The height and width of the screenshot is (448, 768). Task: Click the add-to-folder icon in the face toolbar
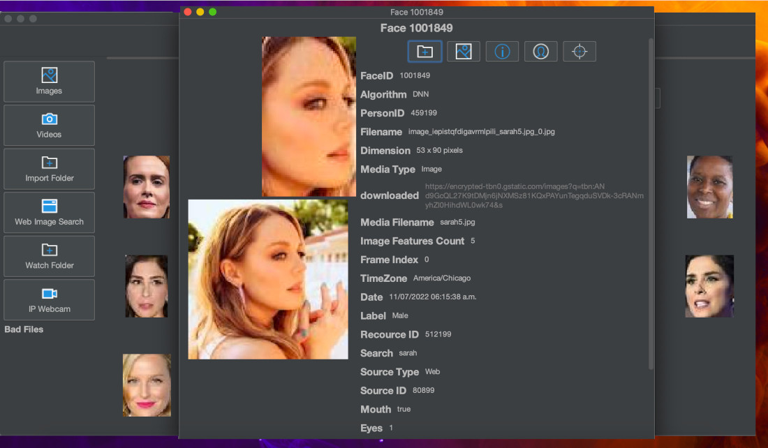pyautogui.click(x=424, y=51)
